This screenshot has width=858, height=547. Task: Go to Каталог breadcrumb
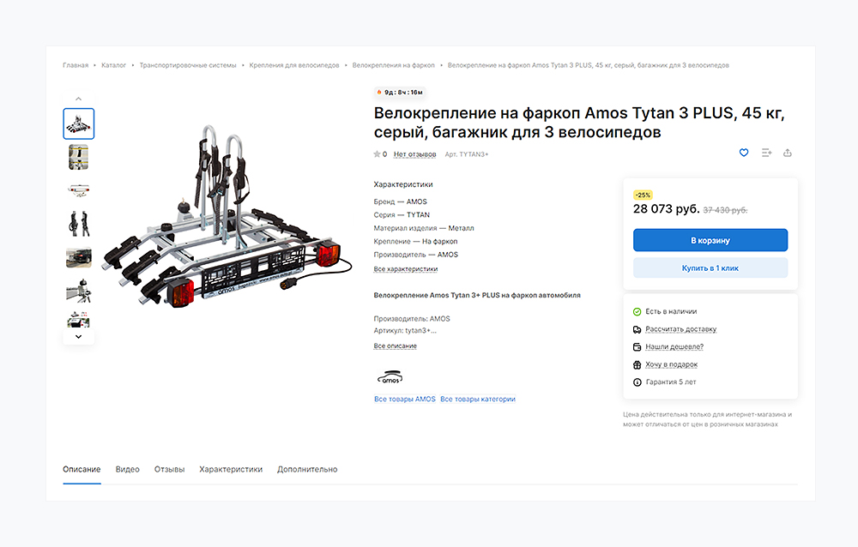(x=114, y=65)
